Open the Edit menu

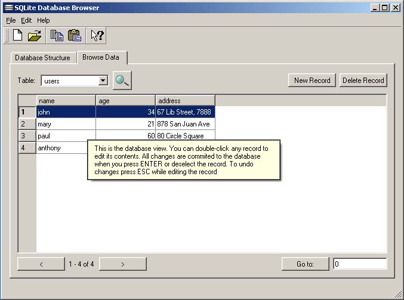(x=26, y=20)
